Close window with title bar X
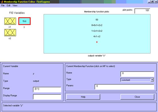 coord(156,2)
